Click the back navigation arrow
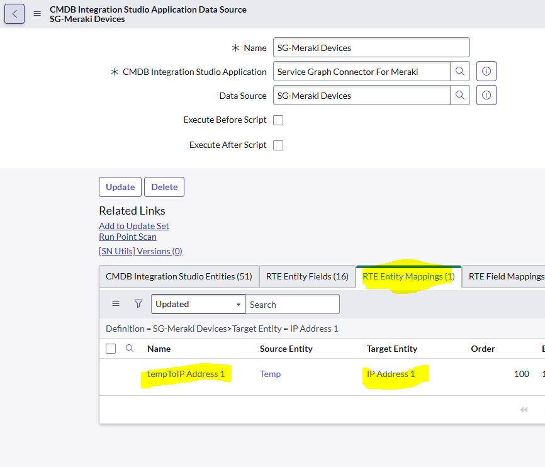 (14, 14)
